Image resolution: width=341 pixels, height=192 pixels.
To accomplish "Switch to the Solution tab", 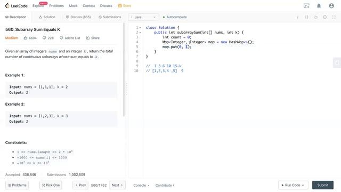I will [x=47, y=17].
